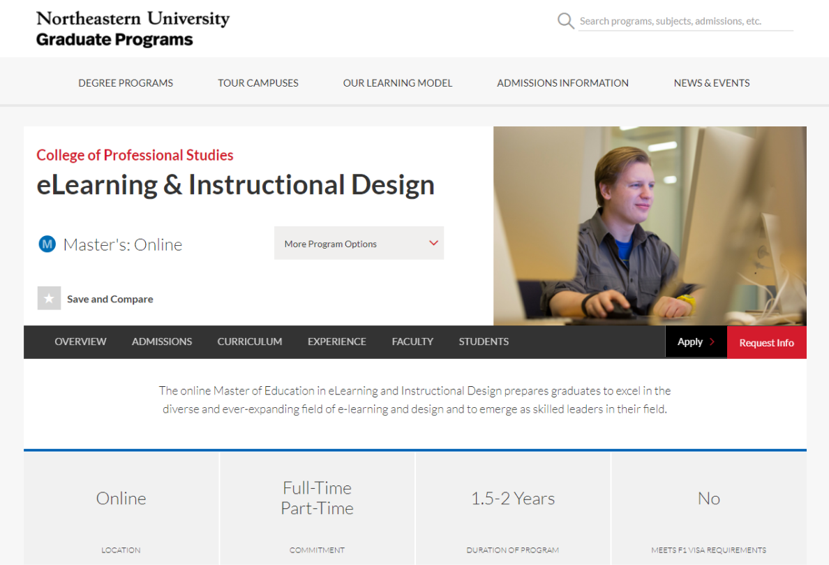Screen dimensions: 829x565
Task: Open the Tour Campuses menu
Action: [x=258, y=83]
